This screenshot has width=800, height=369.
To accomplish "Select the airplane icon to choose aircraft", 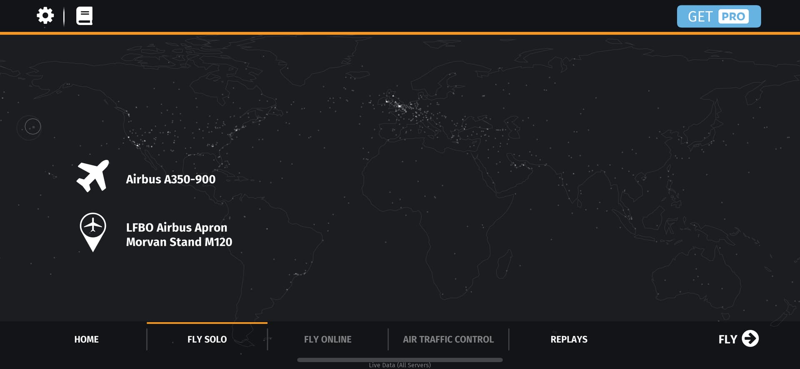I will [x=93, y=176].
